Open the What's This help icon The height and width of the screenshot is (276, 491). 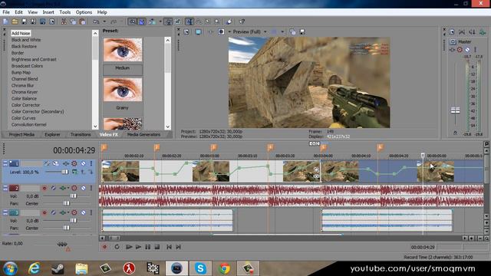click(x=242, y=21)
